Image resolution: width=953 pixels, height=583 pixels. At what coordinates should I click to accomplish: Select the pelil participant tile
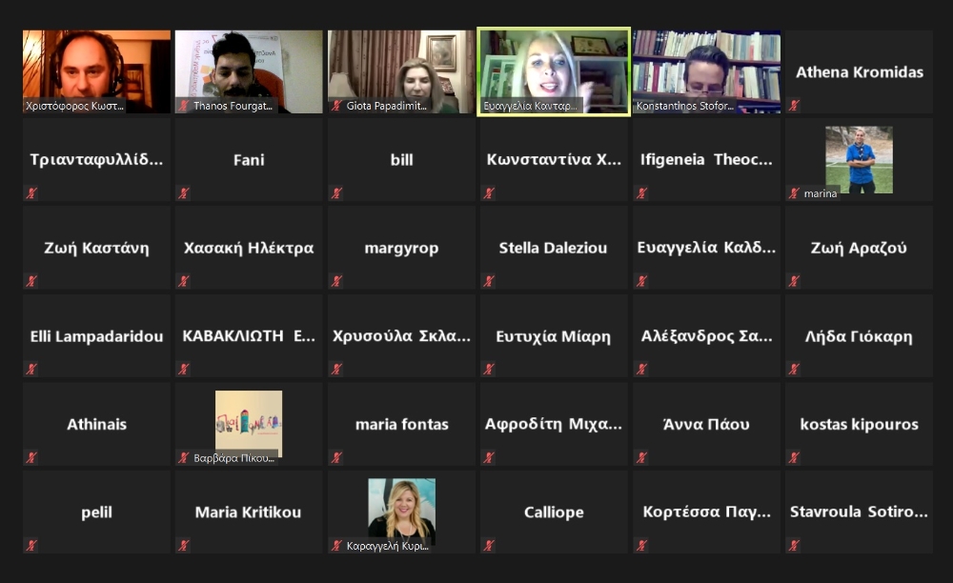[x=96, y=512]
